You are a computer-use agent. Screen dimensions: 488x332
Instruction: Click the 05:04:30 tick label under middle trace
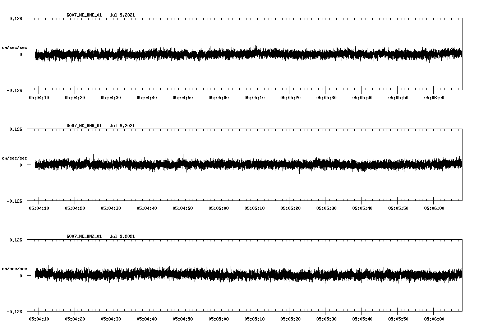click(110, 207)
